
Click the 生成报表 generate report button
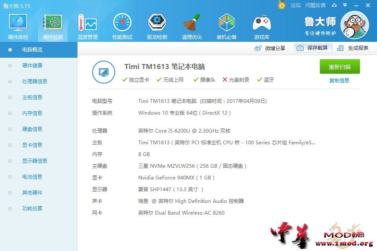click(353, 48)
